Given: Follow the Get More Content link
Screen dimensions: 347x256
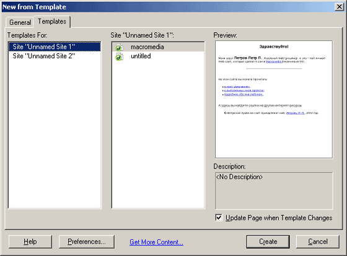Looking at the screenshot, I should point(156,242).
